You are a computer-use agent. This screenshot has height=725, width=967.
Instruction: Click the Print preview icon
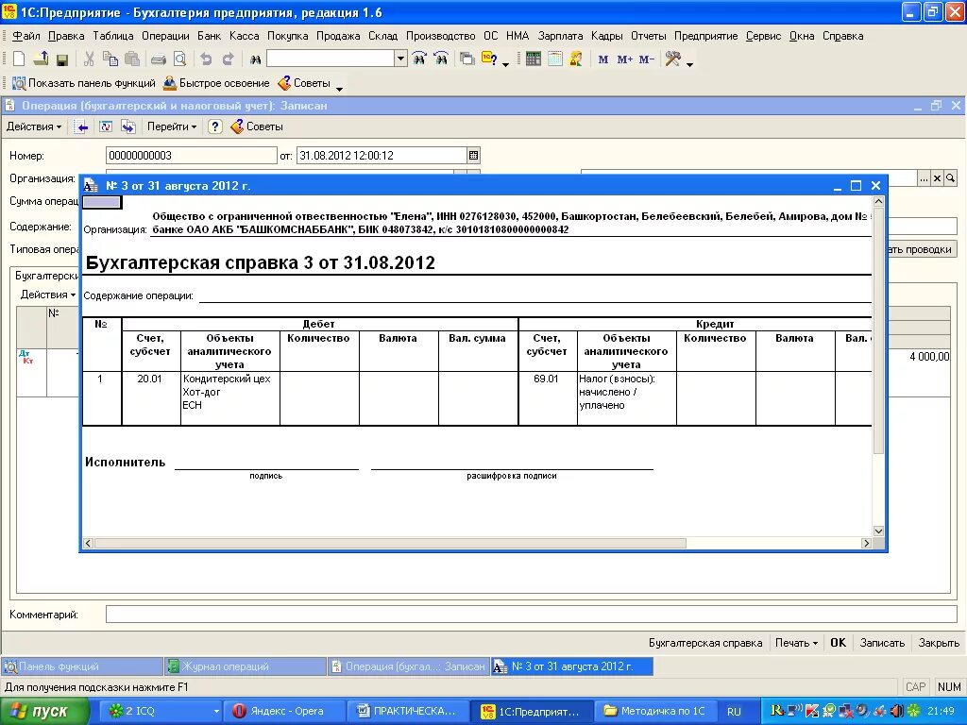[179, 59]
